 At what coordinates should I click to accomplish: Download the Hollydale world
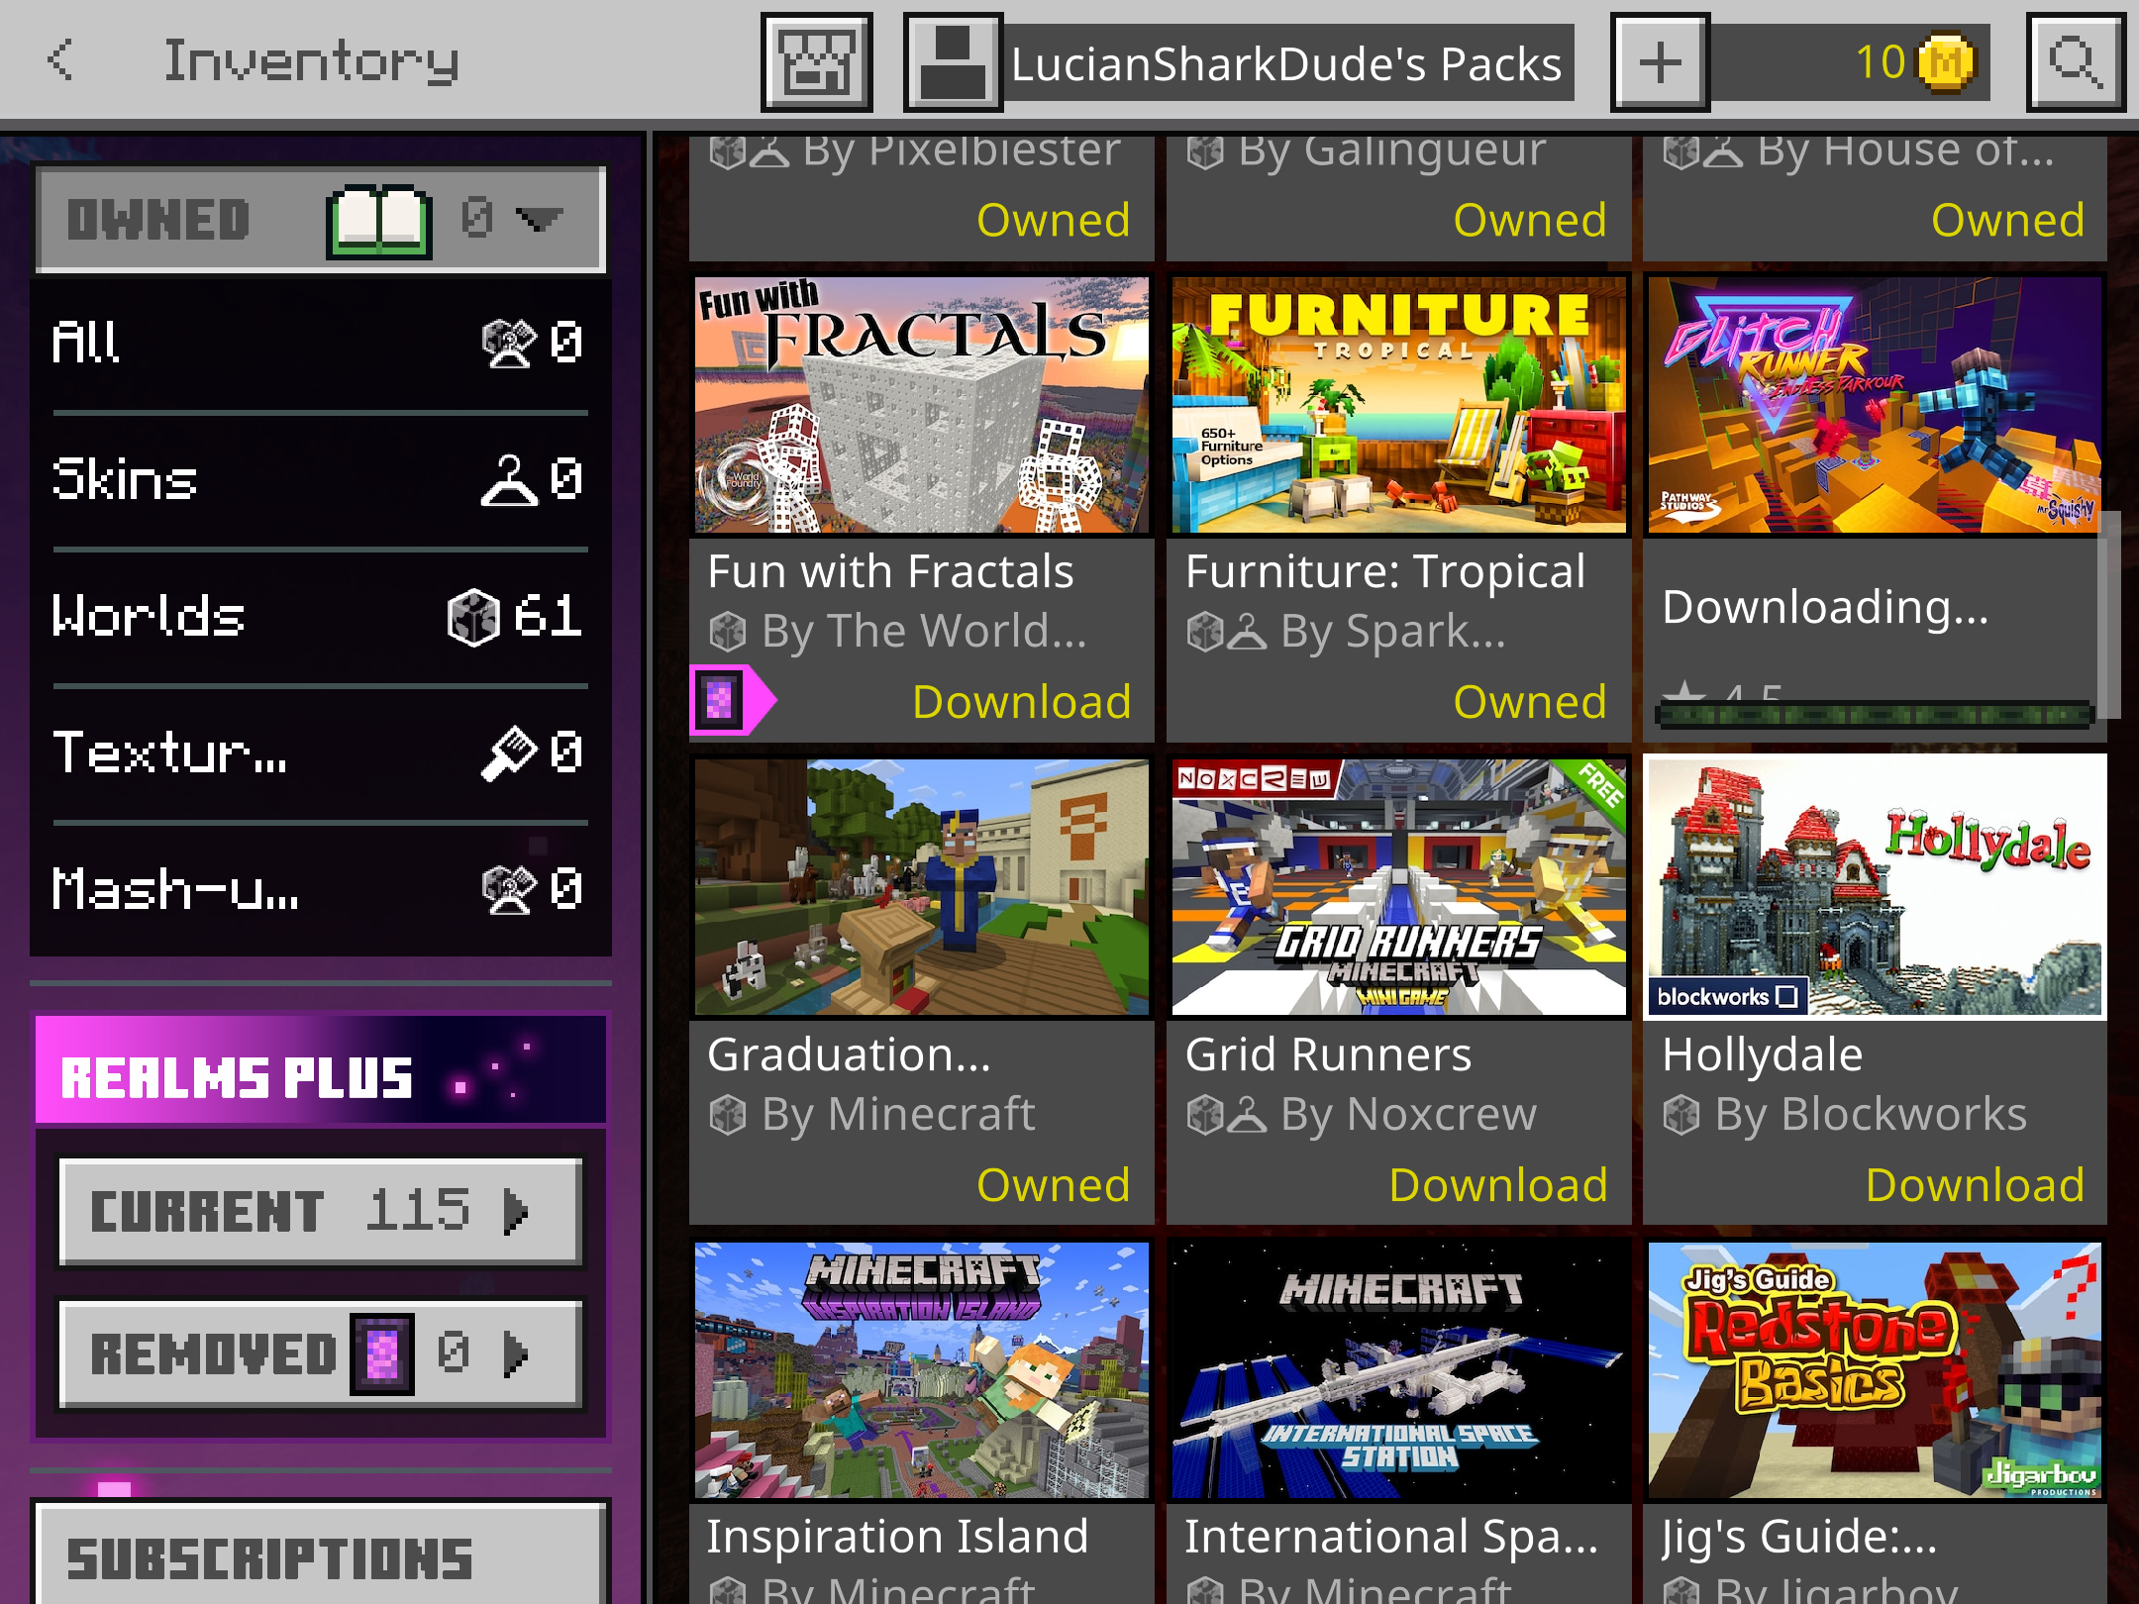[1975, 1185]
